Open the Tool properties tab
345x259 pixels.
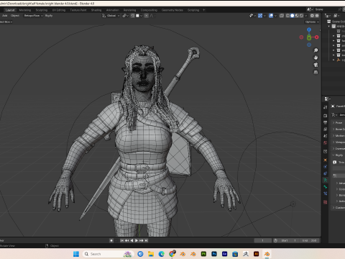(325, 107)
